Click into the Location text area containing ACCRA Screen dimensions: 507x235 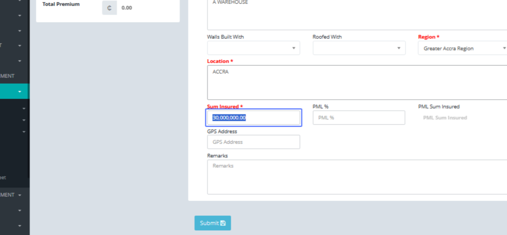click(357, 82)
